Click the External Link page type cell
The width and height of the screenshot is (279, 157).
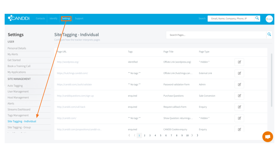[x=205, y=73]
